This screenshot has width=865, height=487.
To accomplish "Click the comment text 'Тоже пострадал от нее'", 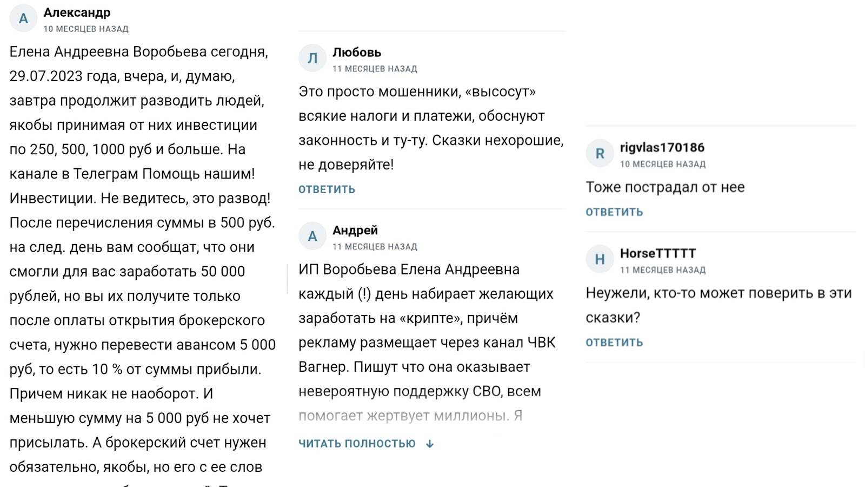I will (665, 187).
